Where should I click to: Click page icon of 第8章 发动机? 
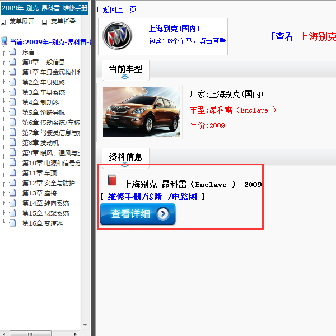[13, 142]
